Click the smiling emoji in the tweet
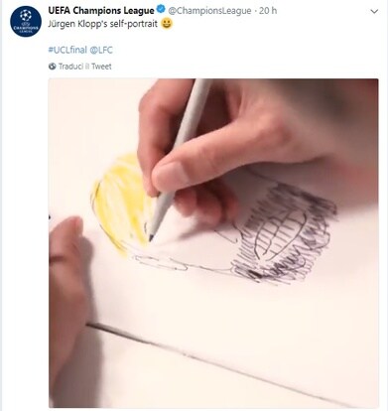 point(167,24)
